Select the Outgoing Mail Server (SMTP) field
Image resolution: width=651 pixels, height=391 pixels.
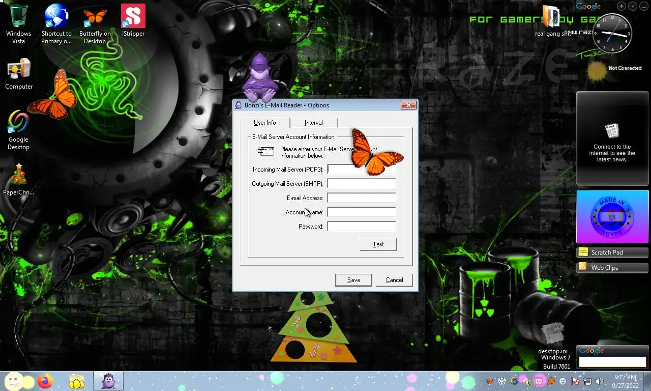(362, 184)
